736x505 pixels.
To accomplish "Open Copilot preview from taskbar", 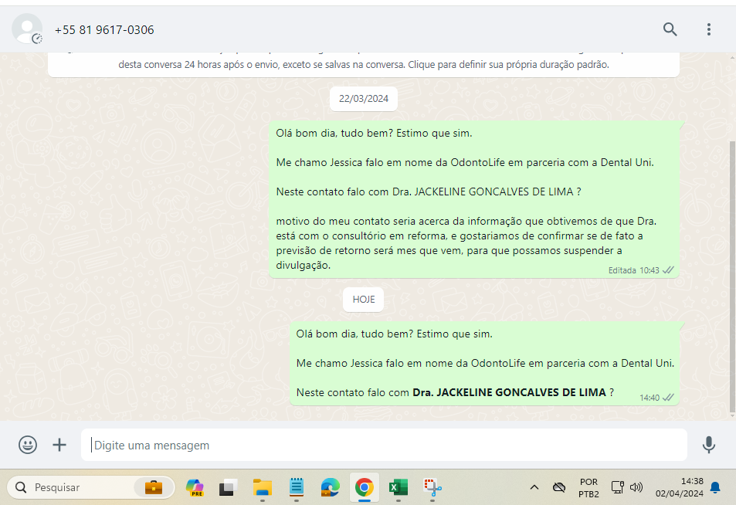I will click(195, 488).
